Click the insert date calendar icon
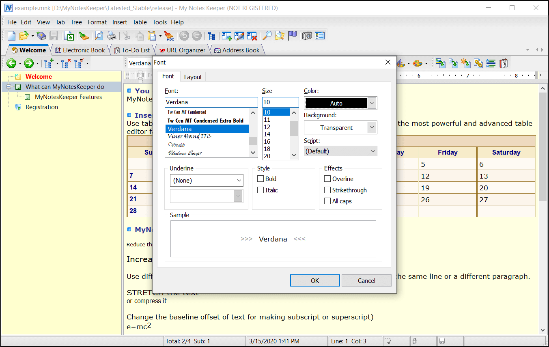The image size is (549, 347). [504, 63]
